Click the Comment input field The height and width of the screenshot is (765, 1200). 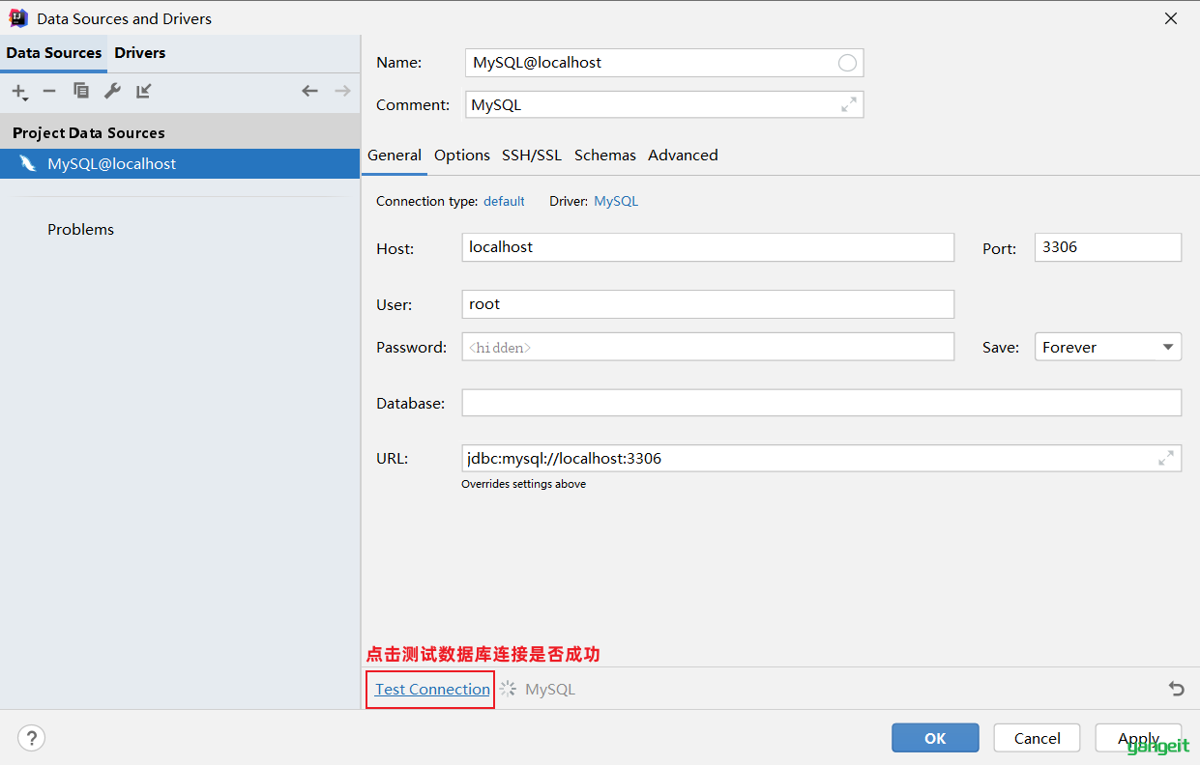point(664,104)
